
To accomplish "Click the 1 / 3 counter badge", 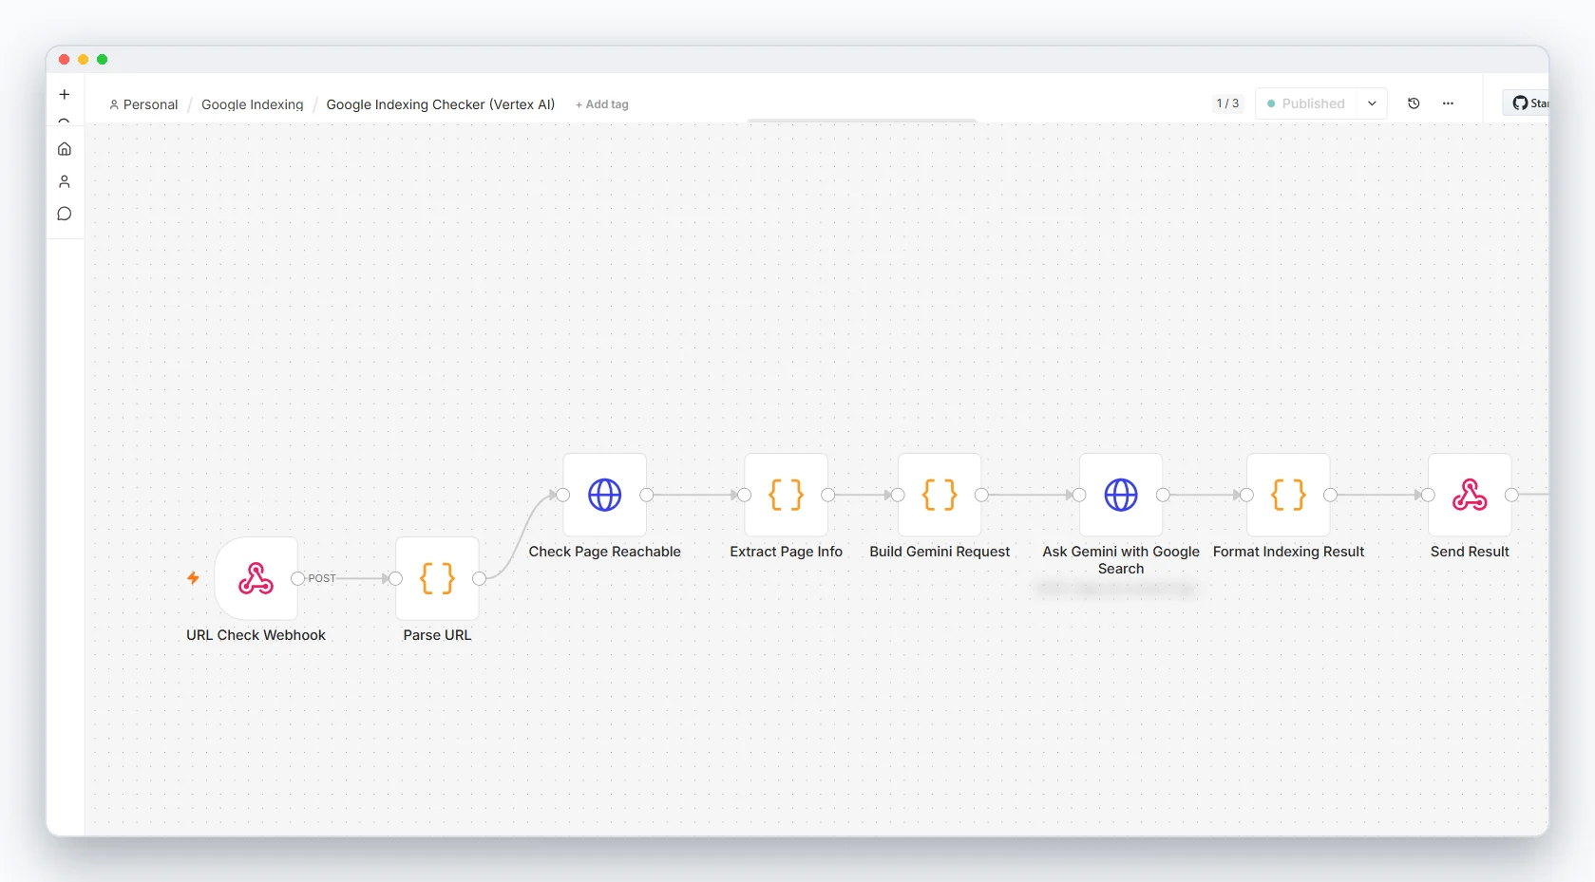I will (x=1227, y=103).
